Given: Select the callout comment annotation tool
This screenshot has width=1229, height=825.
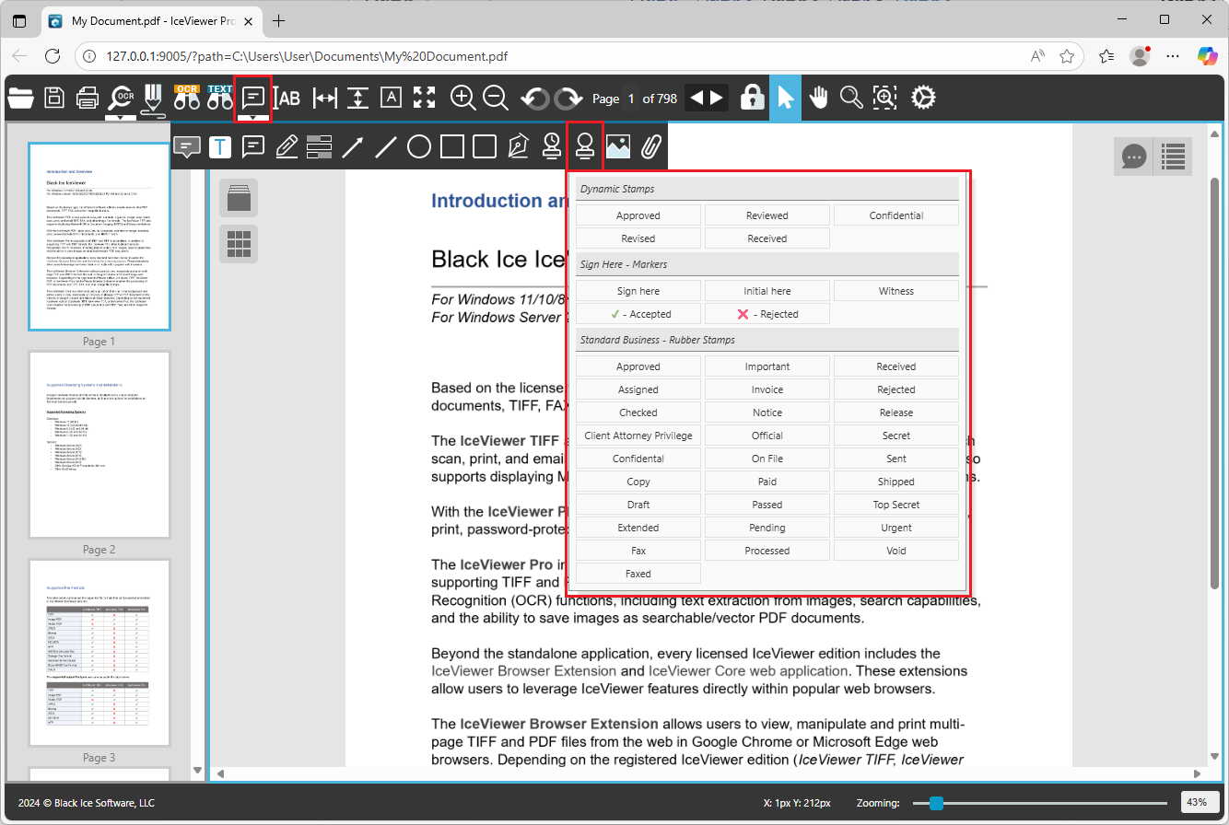Looking at the screenshot, I should coord(187,146).
